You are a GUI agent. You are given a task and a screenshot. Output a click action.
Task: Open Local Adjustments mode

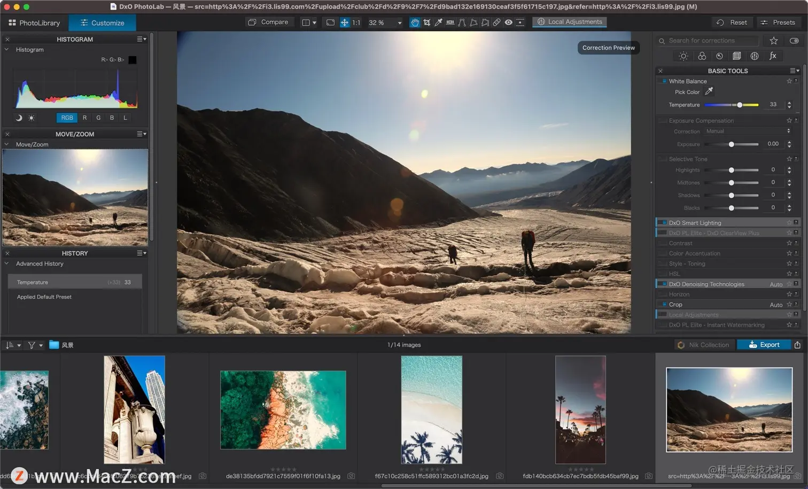(570, 22)
